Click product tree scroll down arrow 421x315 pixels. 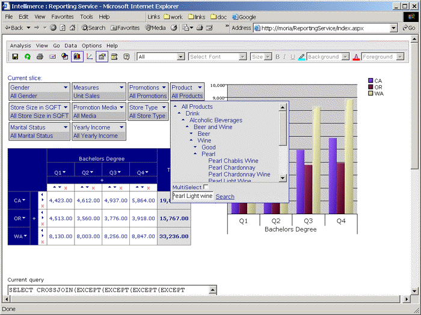283,178
